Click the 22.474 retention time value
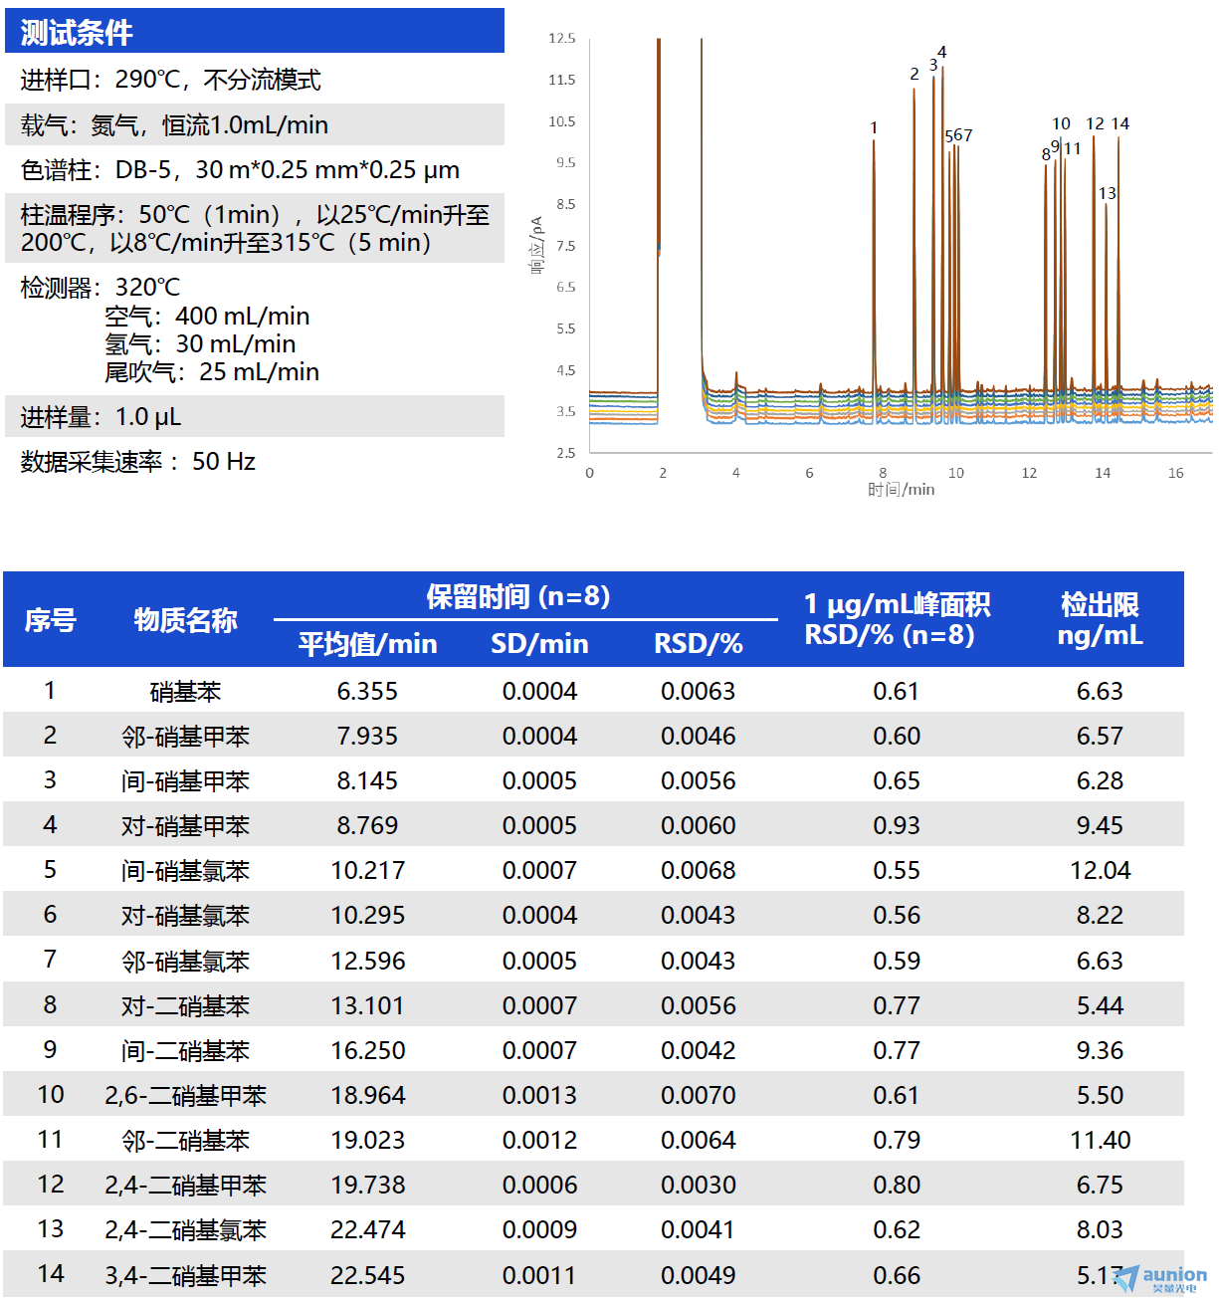The height and width of the screenshot is (1304, 1219). 367,1230
